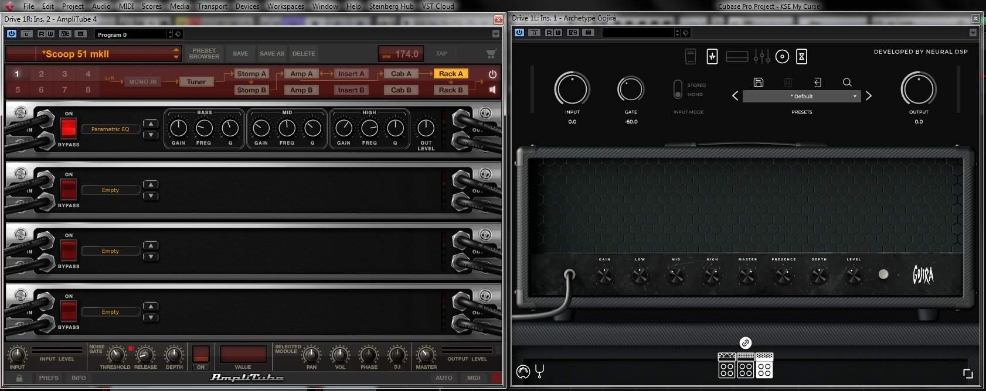Open the tuner fork icon in Gojira
Screen dimensions: 986x391
click(x=540, y=371)
